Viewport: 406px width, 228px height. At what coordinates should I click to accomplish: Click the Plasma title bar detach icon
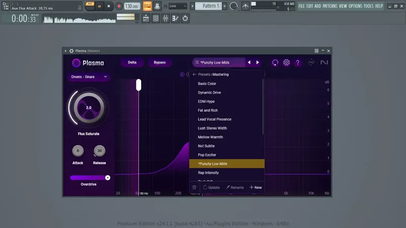tap(316, 51)
